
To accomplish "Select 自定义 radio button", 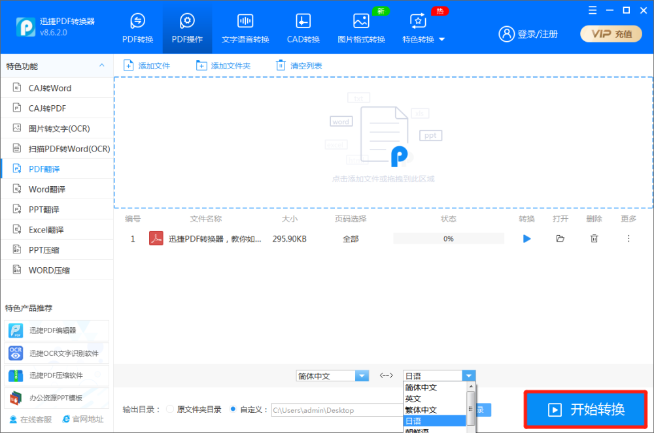I will (x=233, y=409).
